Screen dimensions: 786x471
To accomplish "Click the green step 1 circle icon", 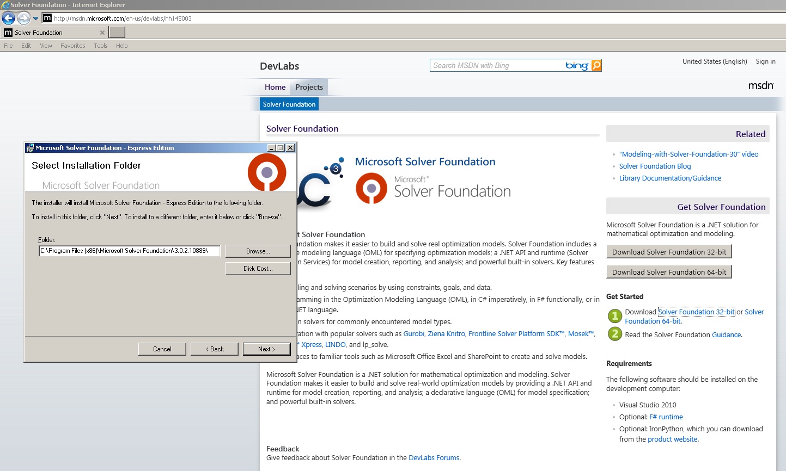I will click(615, 316).
